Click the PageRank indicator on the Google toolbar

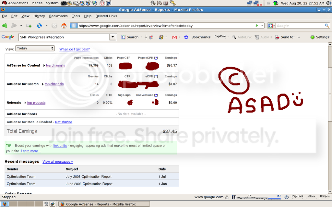pos(220,37)
